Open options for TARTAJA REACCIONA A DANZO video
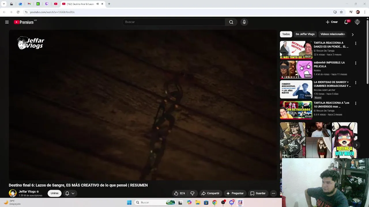 tap(356, 43)
